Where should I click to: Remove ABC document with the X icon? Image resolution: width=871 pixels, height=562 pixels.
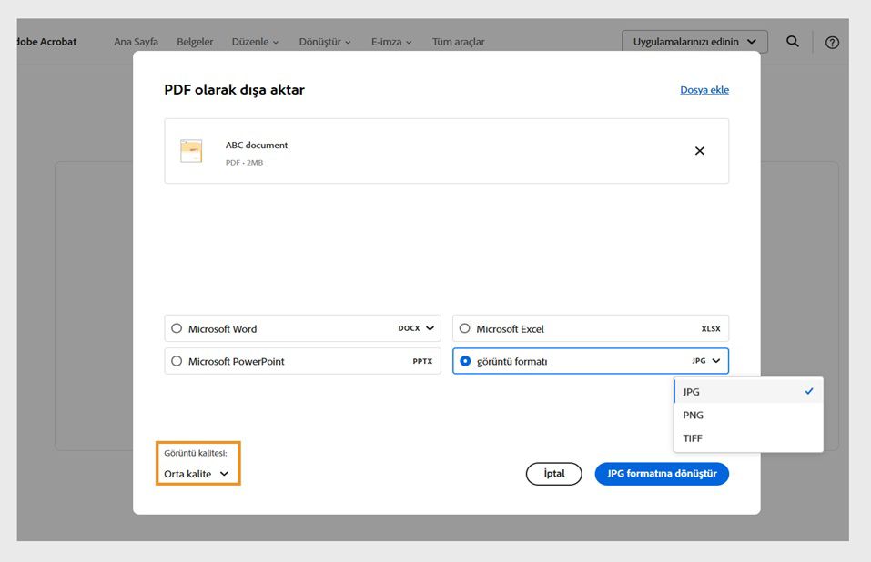click(699, 151)
